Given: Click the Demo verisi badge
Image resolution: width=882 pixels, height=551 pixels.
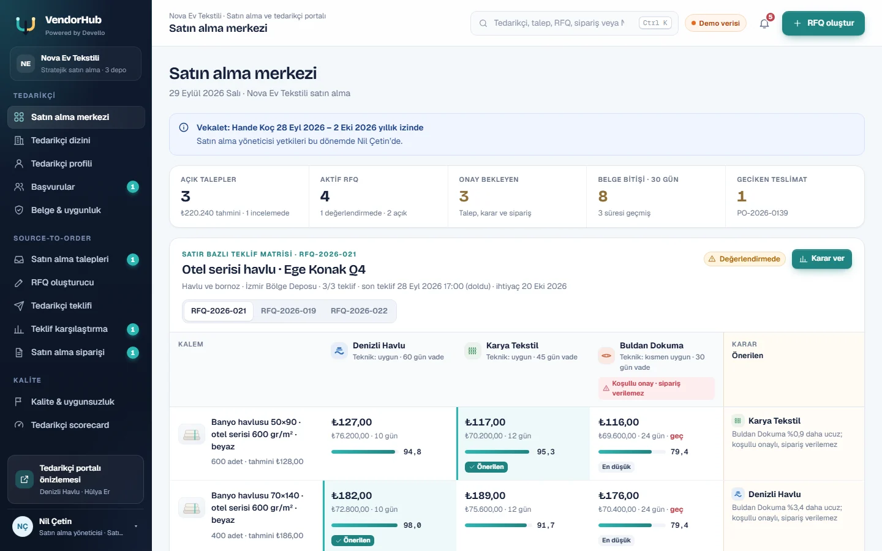Looking at the screenshot, I should coord(715,23).
